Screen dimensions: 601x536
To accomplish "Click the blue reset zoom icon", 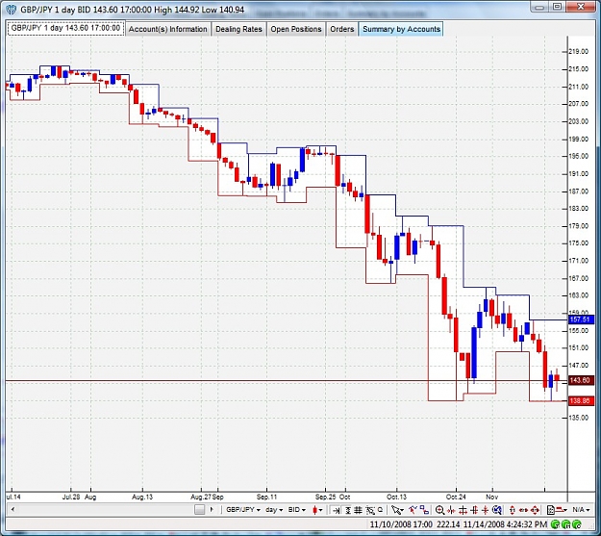I will pyautogui.click(x=497, y=510).
